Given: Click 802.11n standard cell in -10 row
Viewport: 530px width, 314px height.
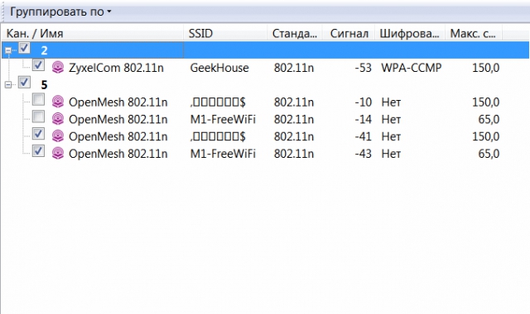Looking at the screenshot, I should coord(294,102).
